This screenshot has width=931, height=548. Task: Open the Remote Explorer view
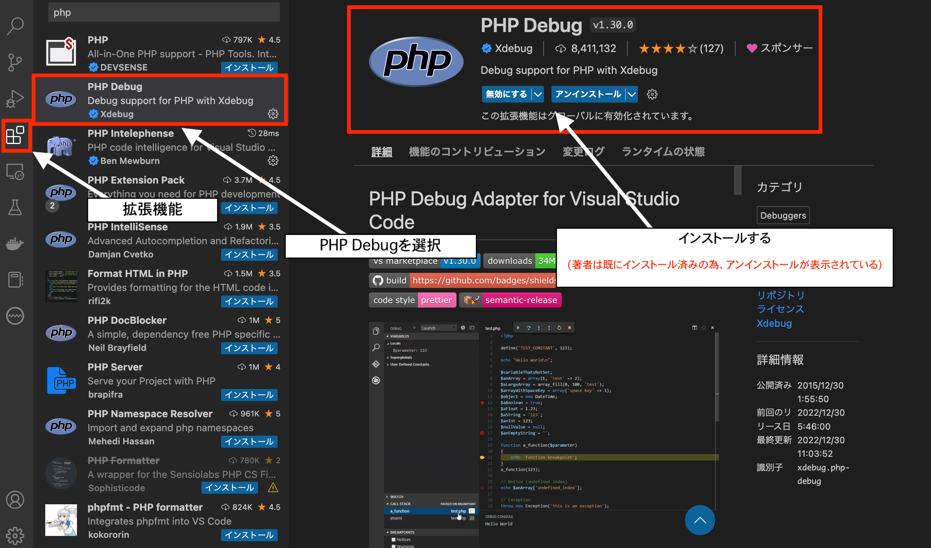click(x=15, y=171)
